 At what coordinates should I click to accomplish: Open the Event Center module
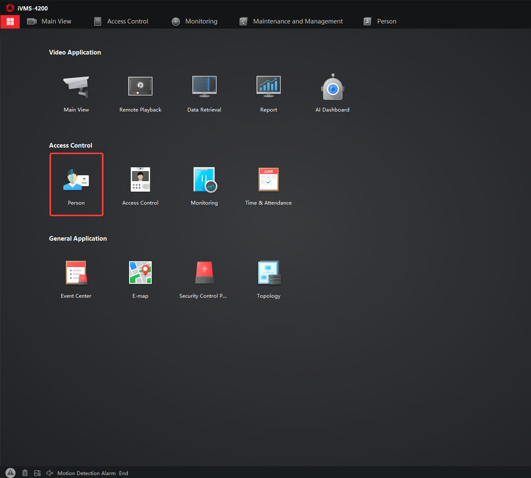pos(76,273)
